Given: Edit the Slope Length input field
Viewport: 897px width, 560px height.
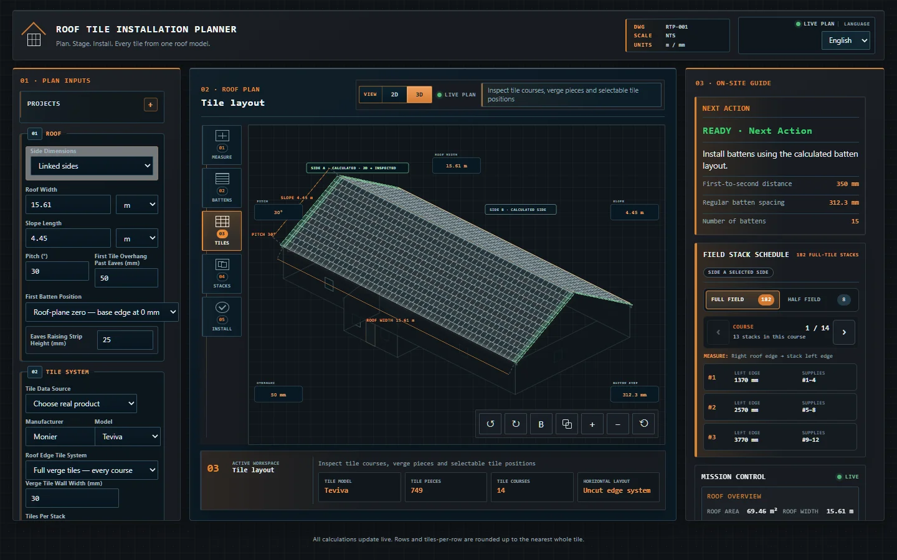Looking at the screenshot, I should [x=68, y=238].
